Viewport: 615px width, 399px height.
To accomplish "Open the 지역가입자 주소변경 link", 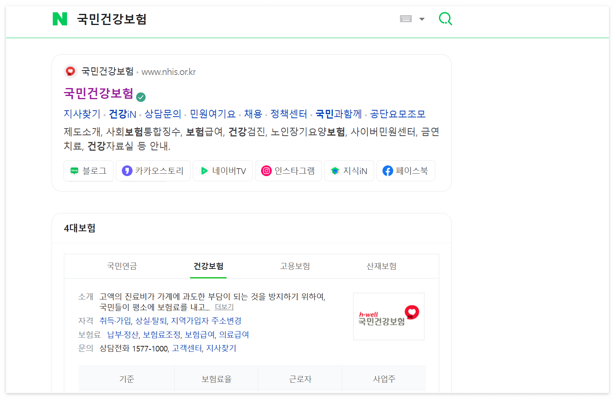I will click(206, 321).
